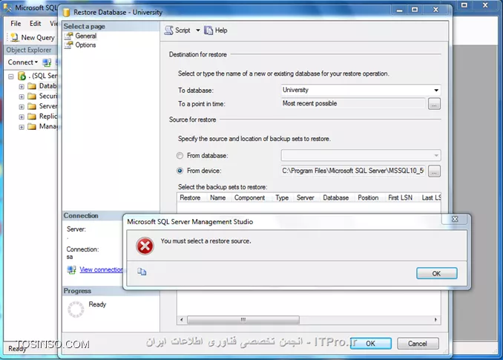The width and height of the screenshot is (503, 360).
Task: Select the Server Objects folder icon
Action: (x=32, y=106)
